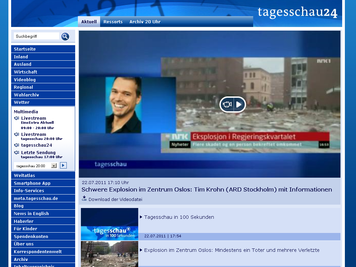Click the camera icon beside Livestream tagesschau 20:00
The height and width of the screenshot is (267, 356).
17,134
